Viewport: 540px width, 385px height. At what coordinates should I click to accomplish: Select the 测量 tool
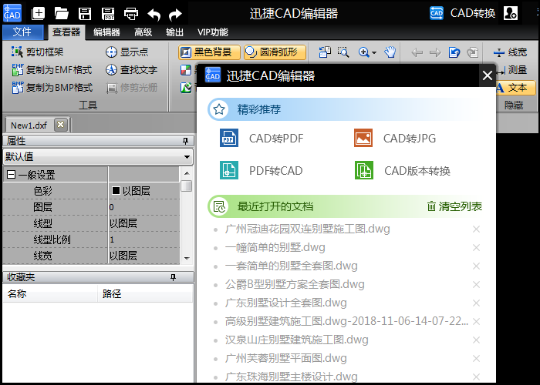511,70
